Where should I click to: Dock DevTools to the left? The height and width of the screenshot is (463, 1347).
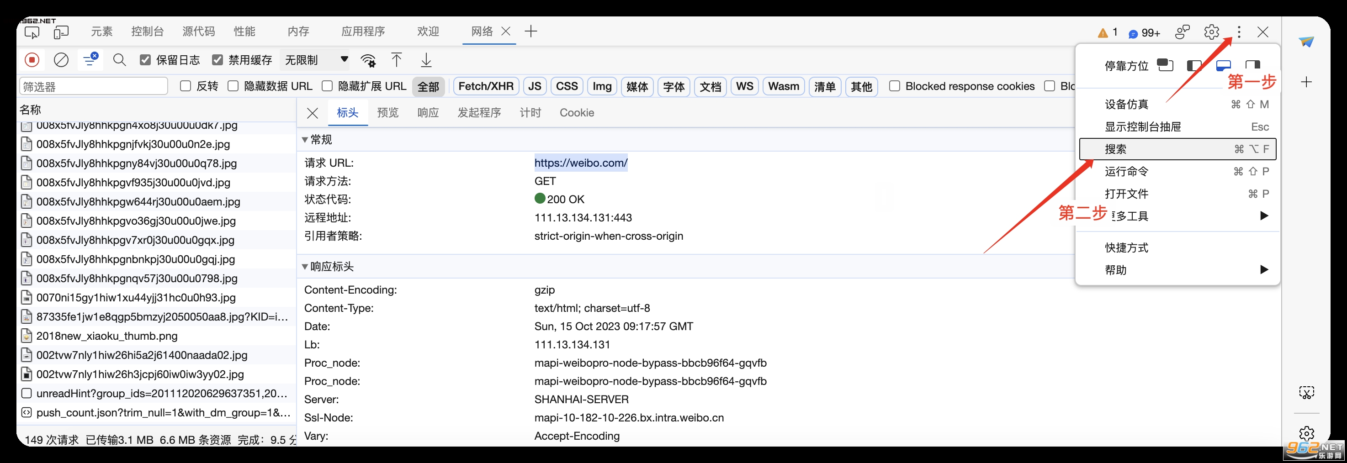pos(1195,65)
